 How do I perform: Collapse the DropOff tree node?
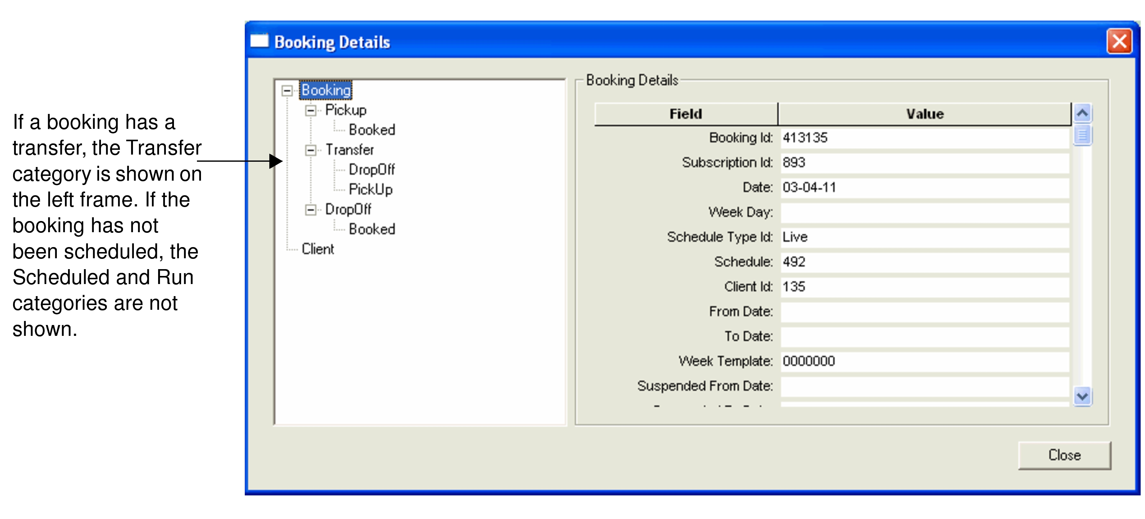(x=311, y=209)
